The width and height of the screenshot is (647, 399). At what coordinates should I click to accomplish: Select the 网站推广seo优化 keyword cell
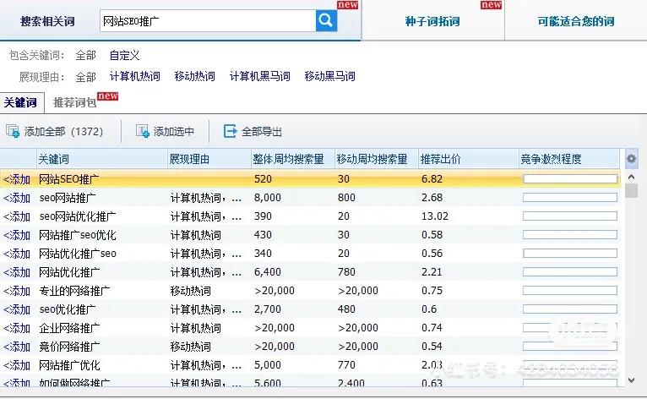tap(78, 235)
